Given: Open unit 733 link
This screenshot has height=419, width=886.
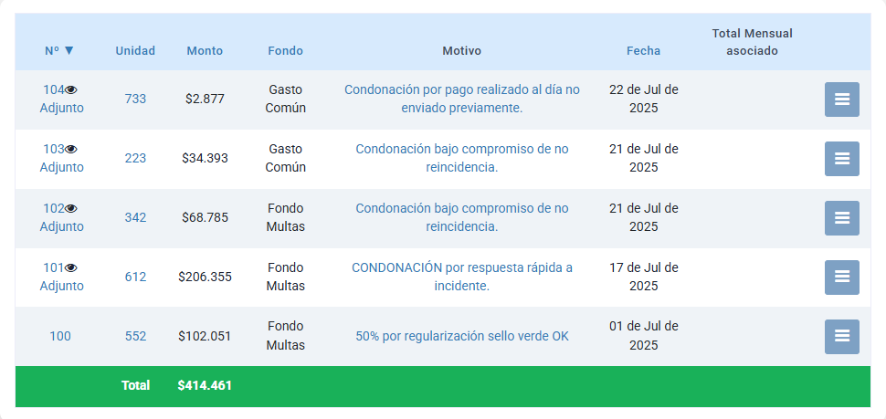Looking at the screenshot, I should coord(135,99).
